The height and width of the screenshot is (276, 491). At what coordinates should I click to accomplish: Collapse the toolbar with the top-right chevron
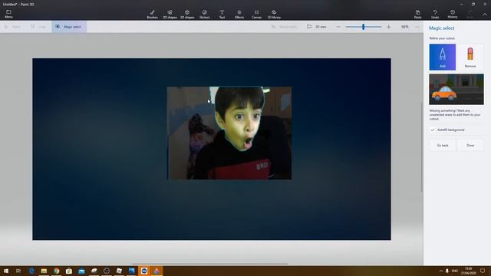tap(485, 14)
